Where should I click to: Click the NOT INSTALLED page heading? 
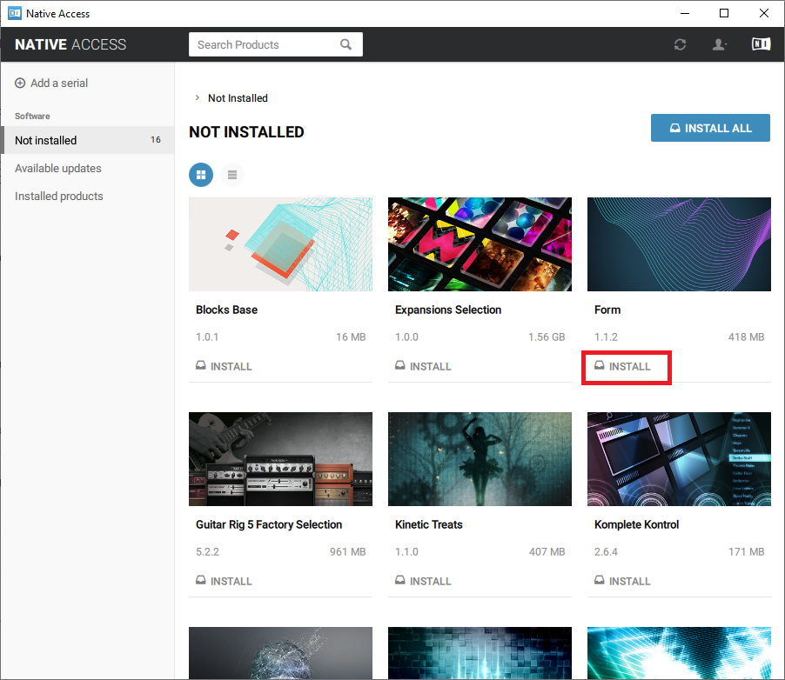246,131
